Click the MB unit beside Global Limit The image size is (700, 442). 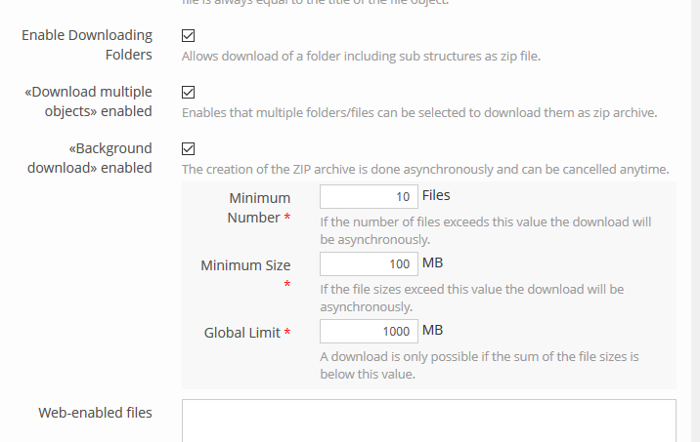click(x=432, y=331)
